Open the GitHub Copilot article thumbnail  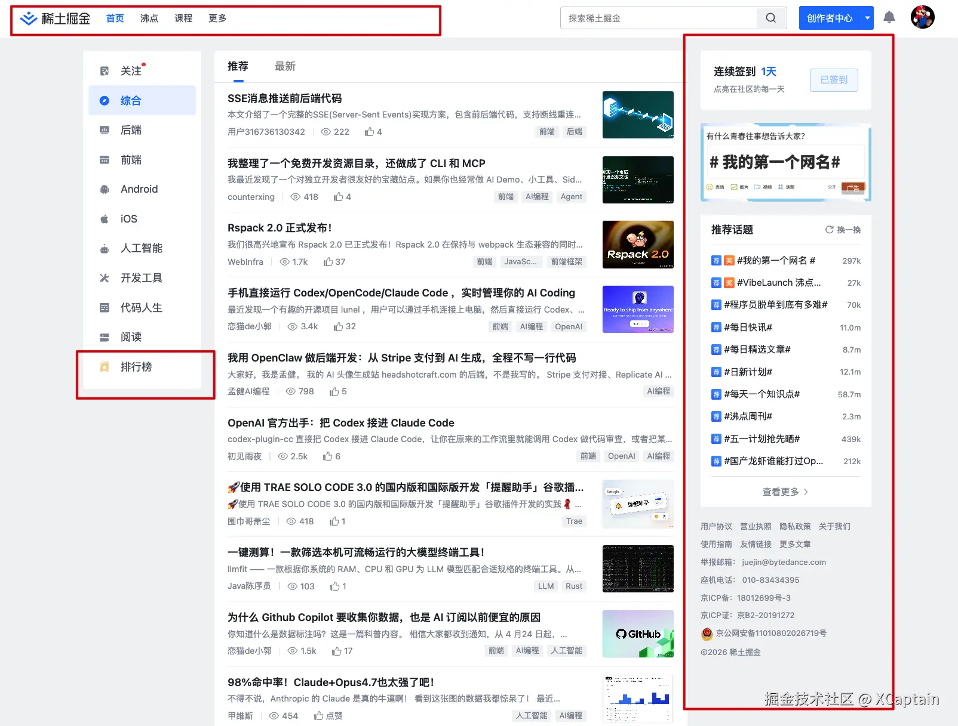tap(638, 634)
